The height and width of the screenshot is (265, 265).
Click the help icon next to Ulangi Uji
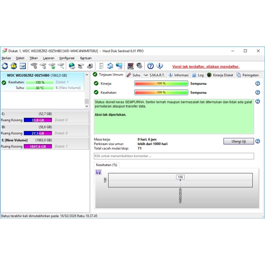(x=257, y=141)
